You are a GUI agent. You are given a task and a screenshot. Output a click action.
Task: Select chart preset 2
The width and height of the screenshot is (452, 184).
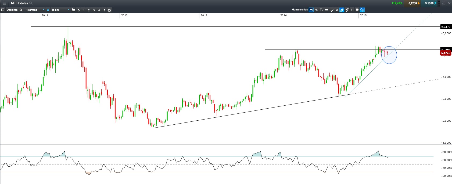(89, 10)
